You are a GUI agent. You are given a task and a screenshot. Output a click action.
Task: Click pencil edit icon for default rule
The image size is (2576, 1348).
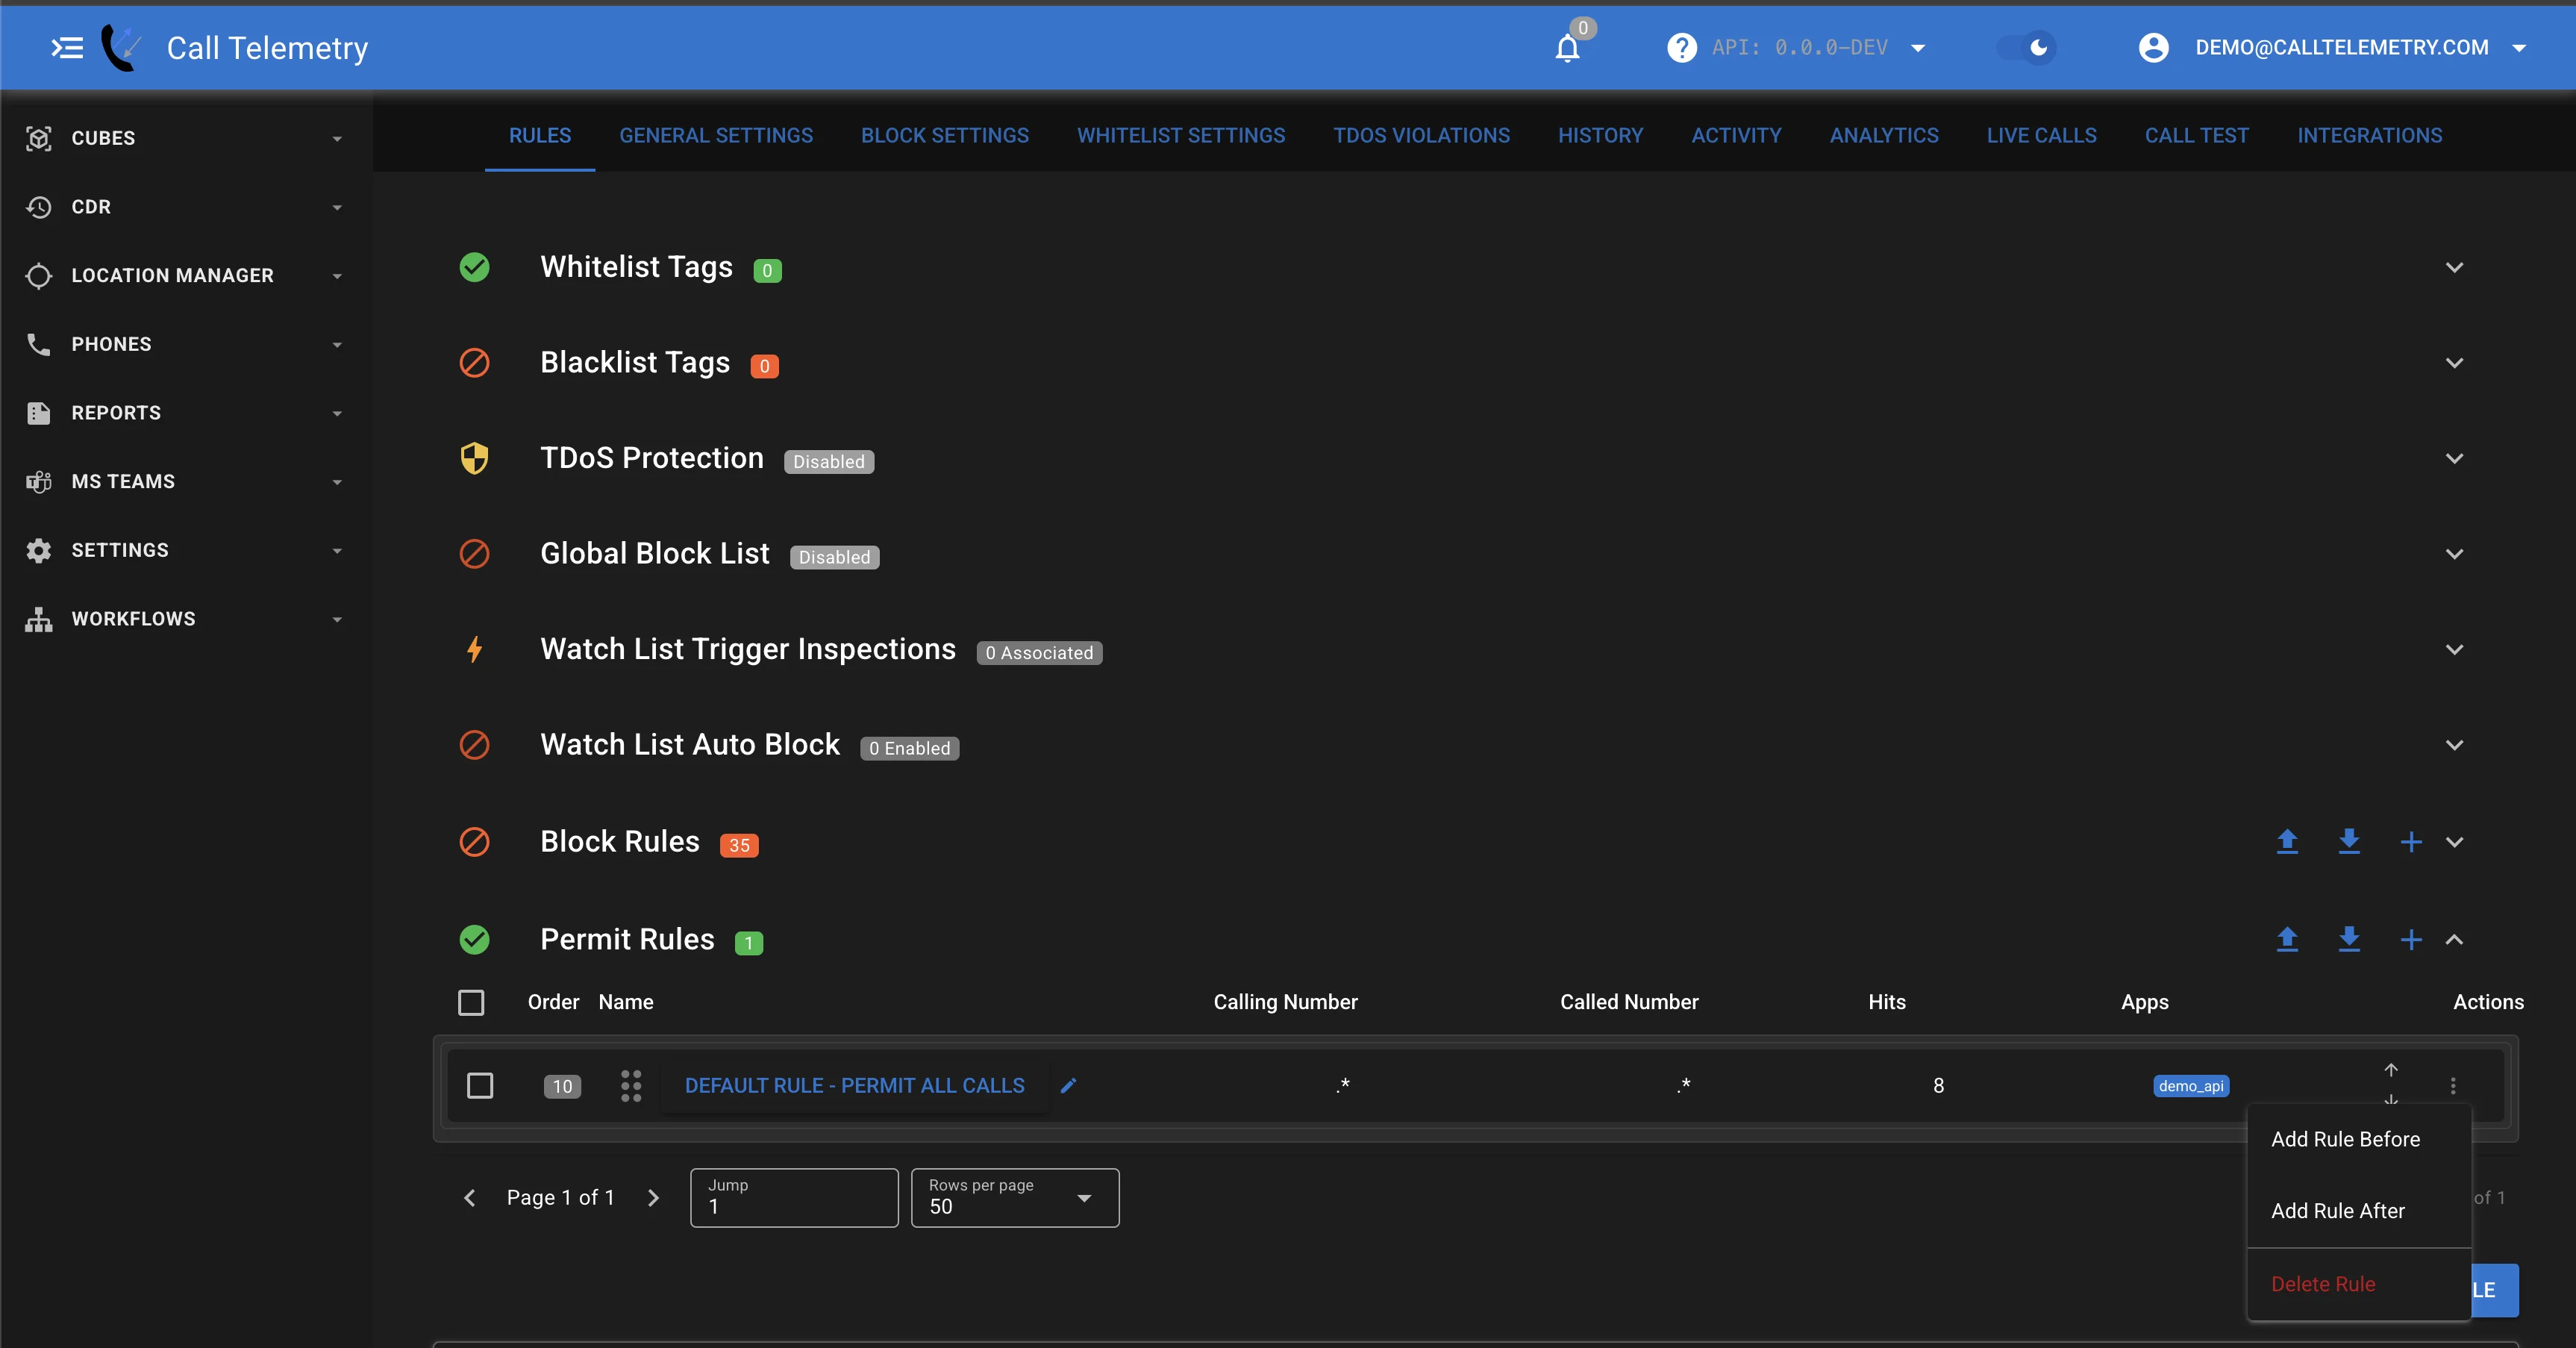click(x=1068, y=1085)
